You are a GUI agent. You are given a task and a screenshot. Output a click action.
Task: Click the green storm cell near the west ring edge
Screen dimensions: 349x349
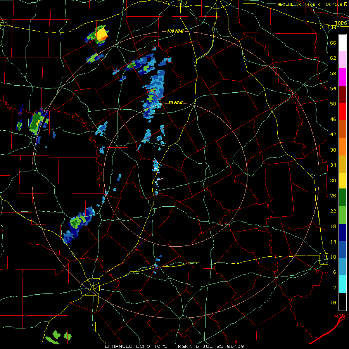tap(36, 122)
